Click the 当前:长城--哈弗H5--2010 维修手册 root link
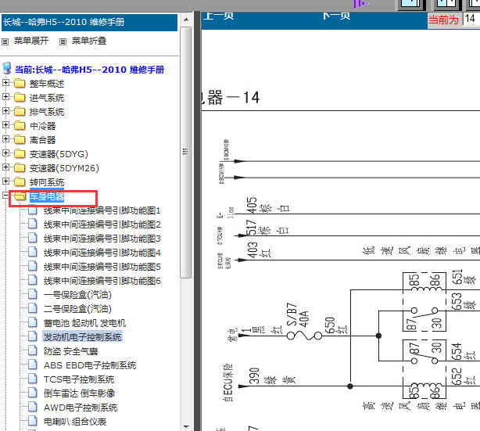Viewport: 480px width, 431px height. pyautogui.click(x=89, y=70)
